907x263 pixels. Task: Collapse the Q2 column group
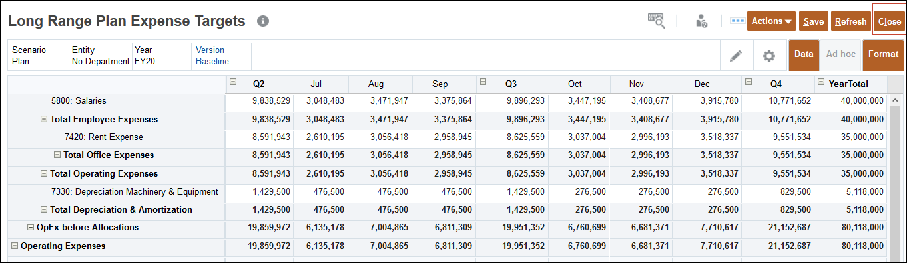233,82
